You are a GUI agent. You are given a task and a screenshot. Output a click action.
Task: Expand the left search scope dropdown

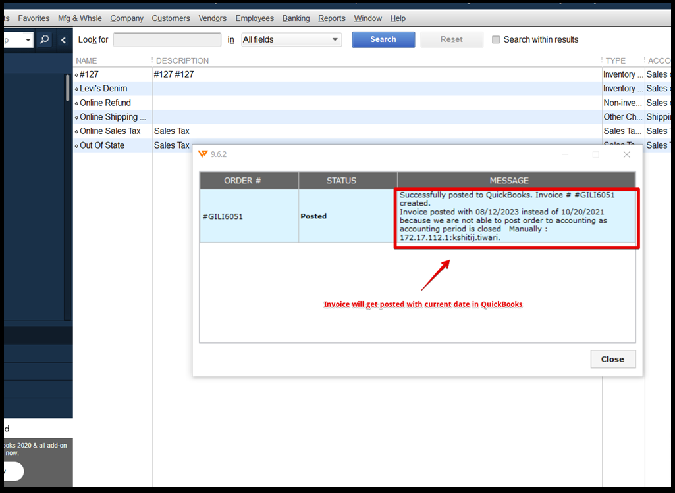tap(28, 40)
